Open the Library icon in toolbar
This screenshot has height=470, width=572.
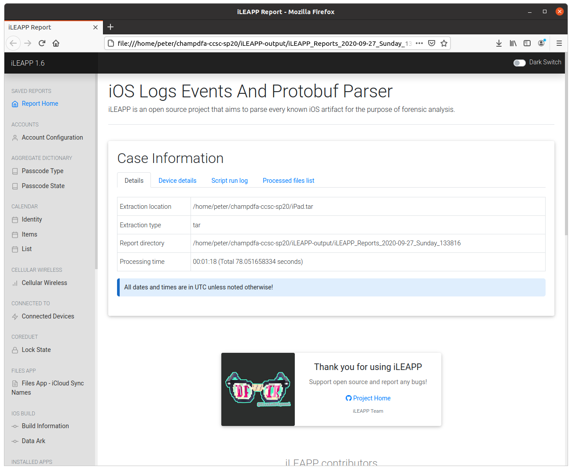point(513,43)
